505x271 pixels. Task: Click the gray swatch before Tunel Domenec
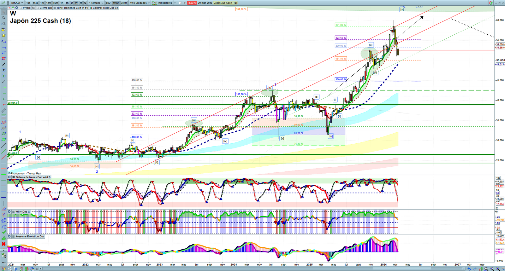pyautogui.click(x=55, y=8)
